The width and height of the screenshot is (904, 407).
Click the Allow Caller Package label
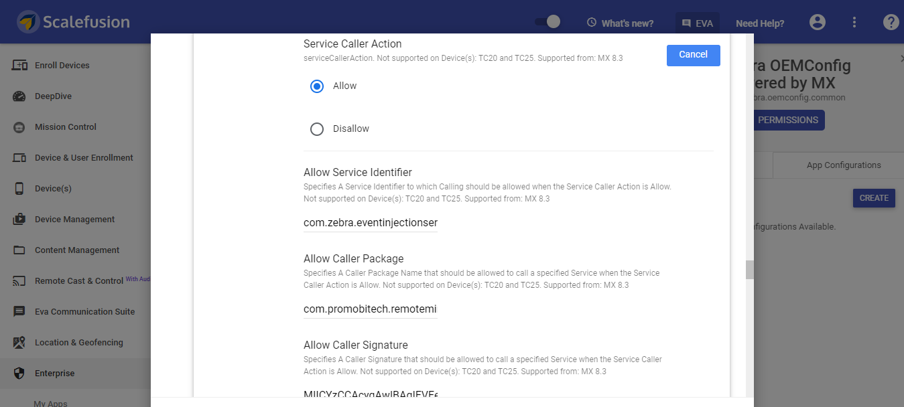point(354,258)
